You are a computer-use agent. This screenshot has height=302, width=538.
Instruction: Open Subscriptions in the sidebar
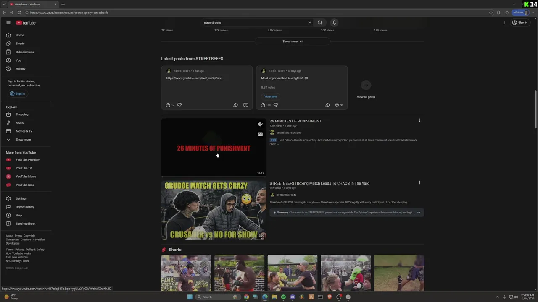(x=26, y=52)
